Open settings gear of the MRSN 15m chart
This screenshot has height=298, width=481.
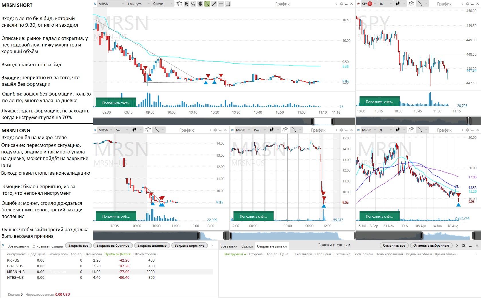pos(341,130)
